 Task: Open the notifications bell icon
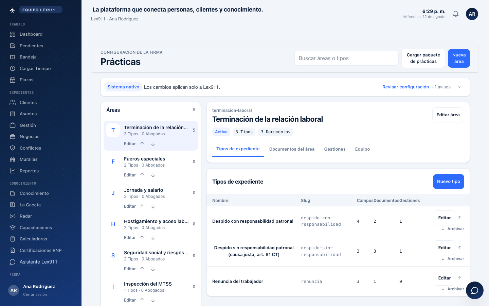[456, 14]
